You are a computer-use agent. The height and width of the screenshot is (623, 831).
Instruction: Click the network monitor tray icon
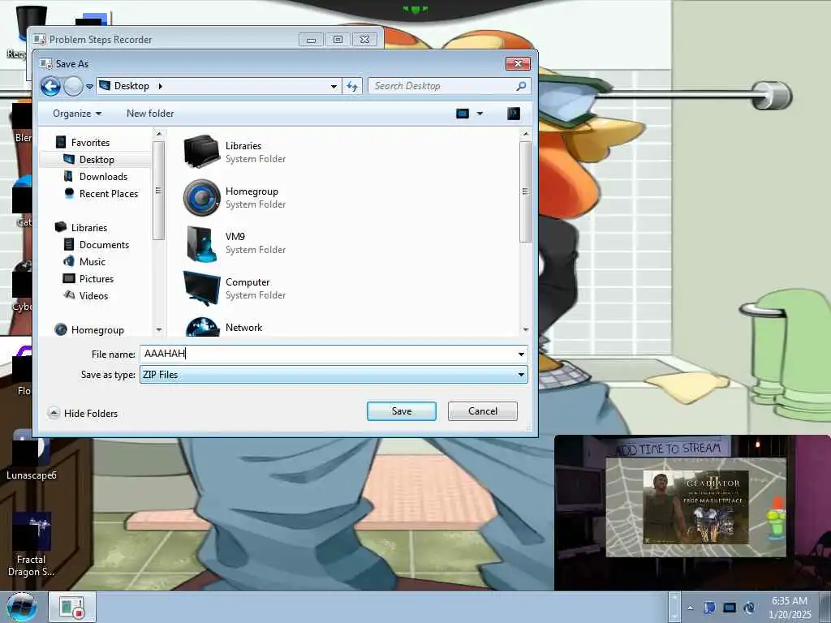pyautogui.click(x=730, y=608)
